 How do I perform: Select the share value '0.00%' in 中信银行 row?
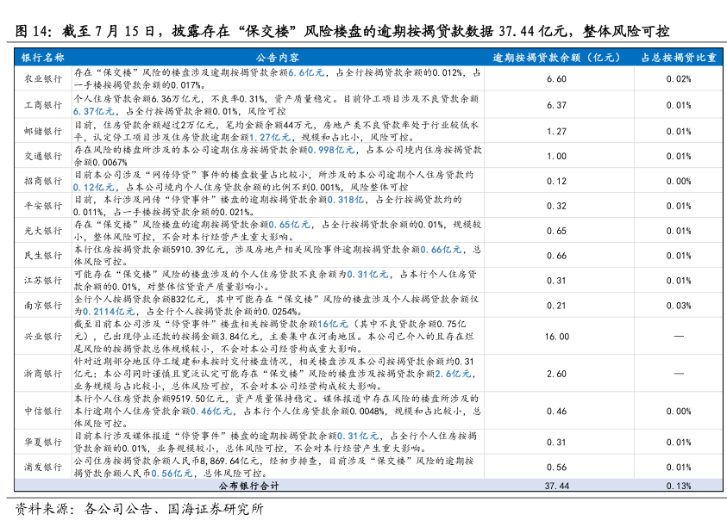point(679,412)
